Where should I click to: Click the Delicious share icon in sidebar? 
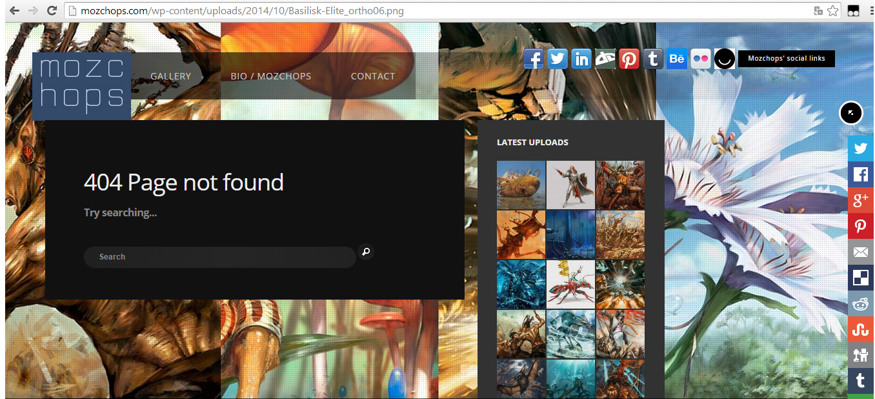tap(860, 278)
